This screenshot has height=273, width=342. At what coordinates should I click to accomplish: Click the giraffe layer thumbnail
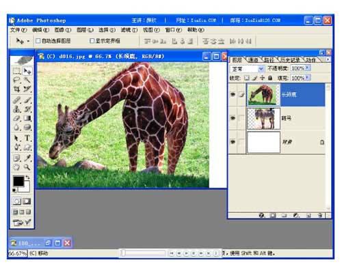point(263,94)
